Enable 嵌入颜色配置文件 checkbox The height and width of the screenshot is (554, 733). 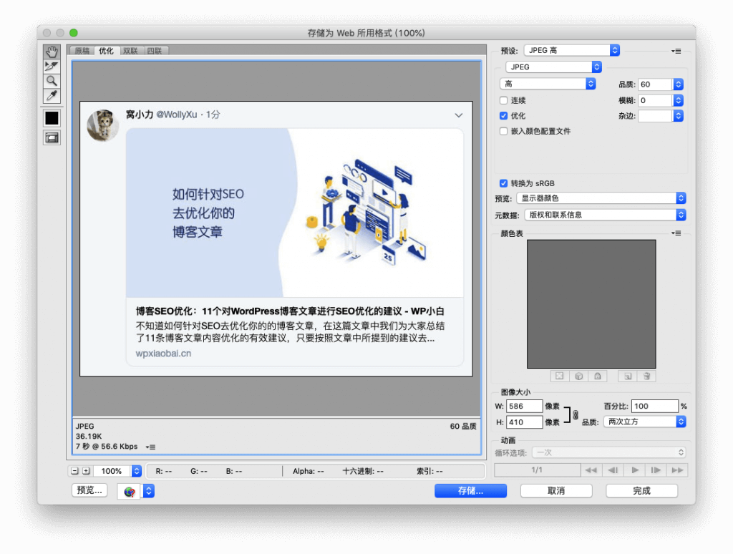[503, 131]
